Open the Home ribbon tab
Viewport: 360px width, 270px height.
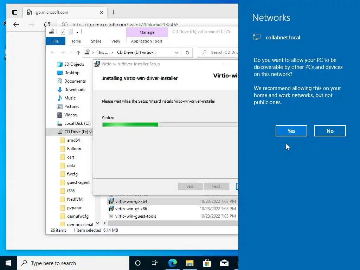pyautogui.click(x=76, y=41)
